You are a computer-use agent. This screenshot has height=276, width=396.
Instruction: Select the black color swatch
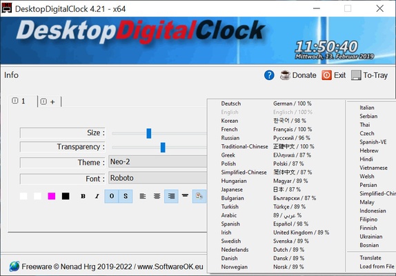click(66, 196)
